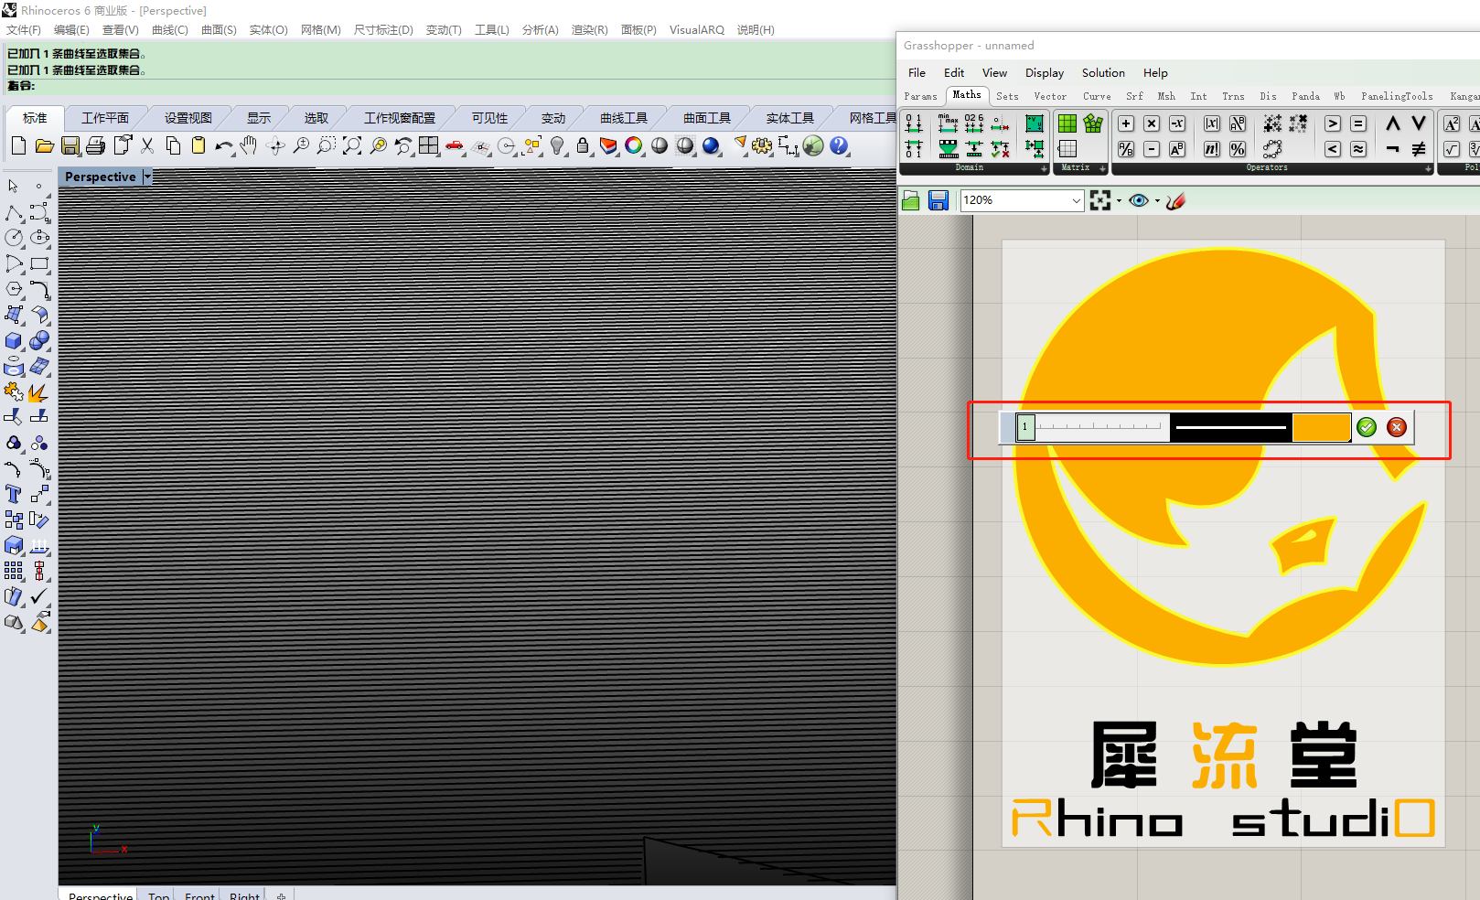Viewport: 1480px width, 900px height.
Task: Add the Multiplication operator component
Action: [x=1152, y=123]
